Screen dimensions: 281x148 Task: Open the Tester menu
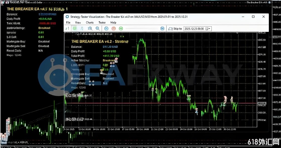coord(102,22)
